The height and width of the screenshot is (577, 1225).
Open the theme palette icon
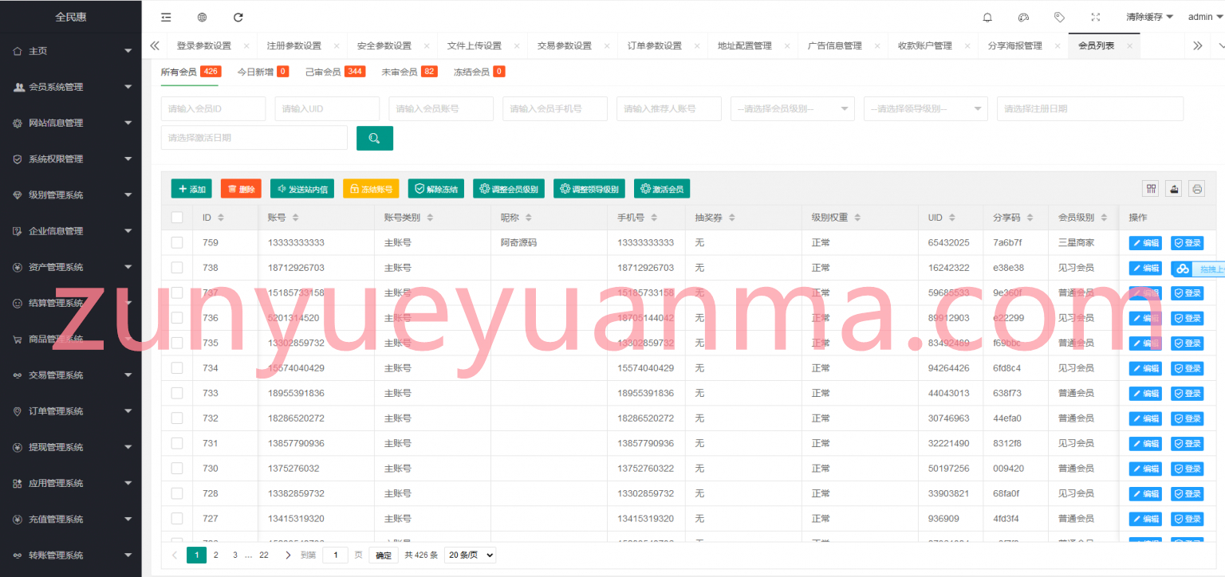[x=1023, y=17]
